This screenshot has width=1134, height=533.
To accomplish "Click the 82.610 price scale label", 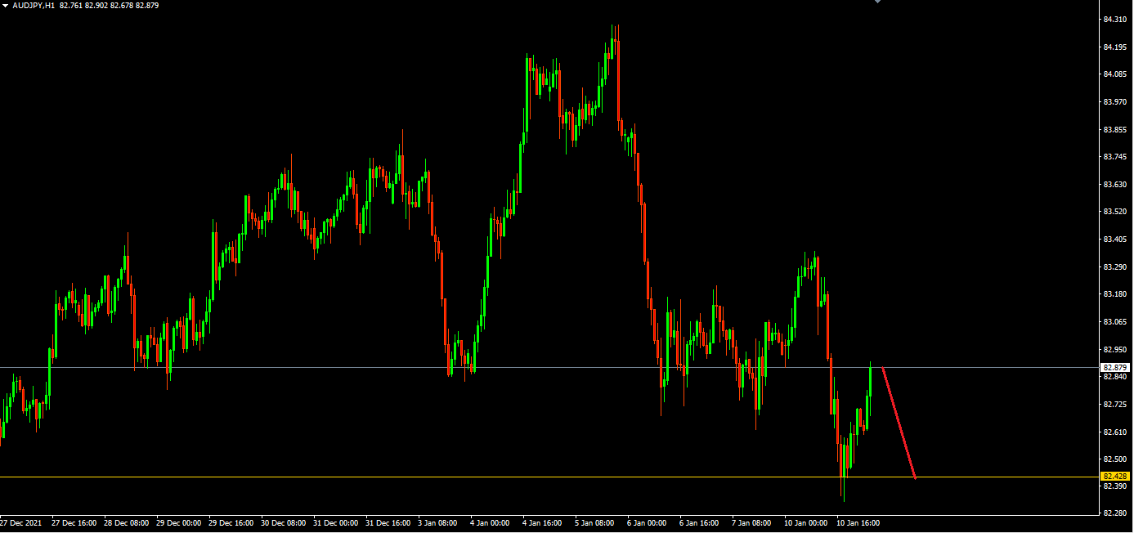I will pos(1115,432).
